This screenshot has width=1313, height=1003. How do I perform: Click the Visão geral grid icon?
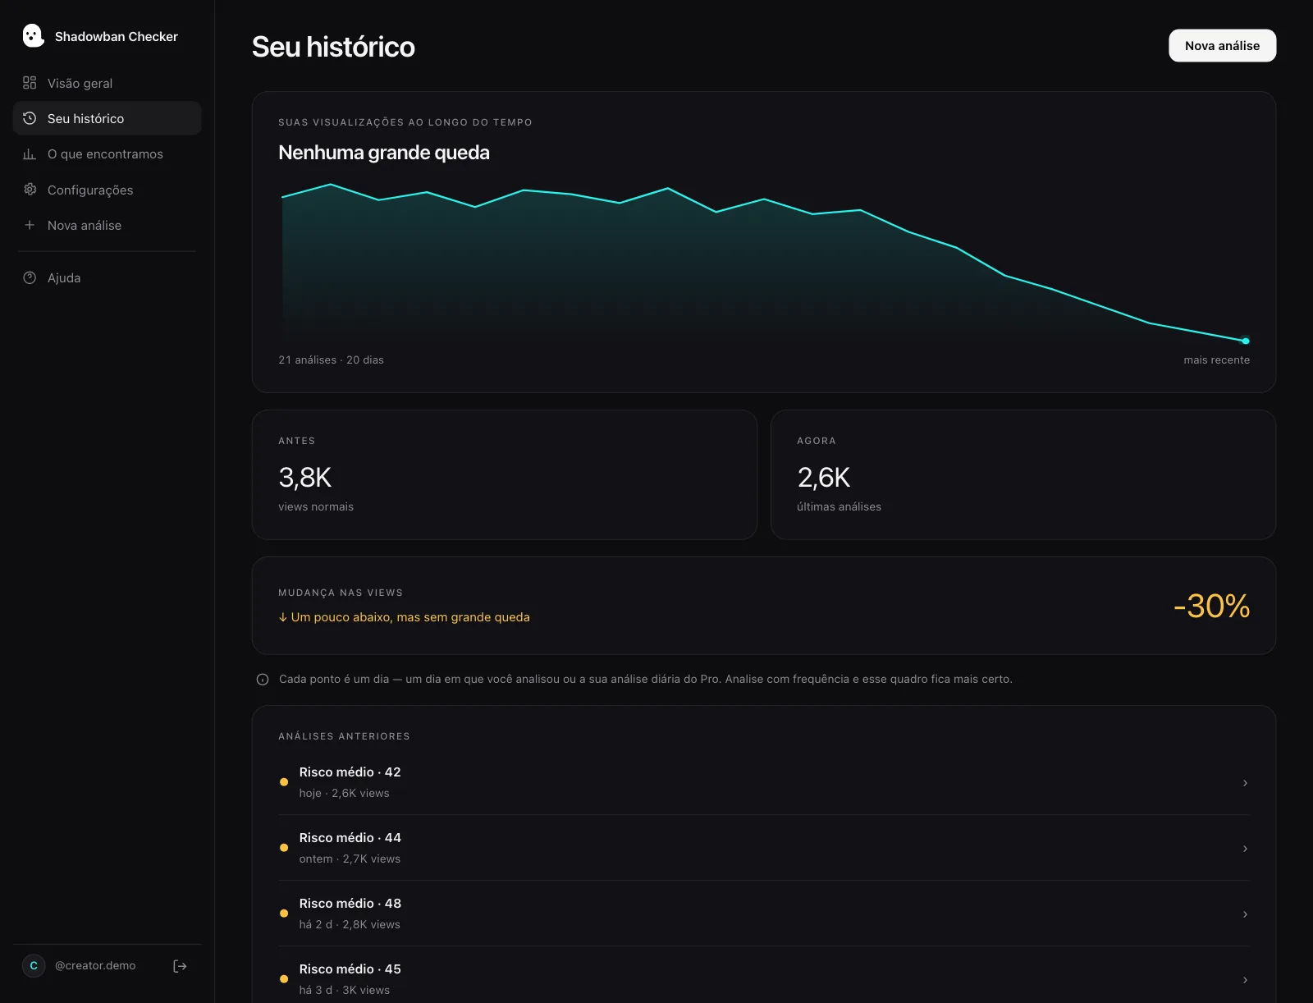click(x=30, y=83)
